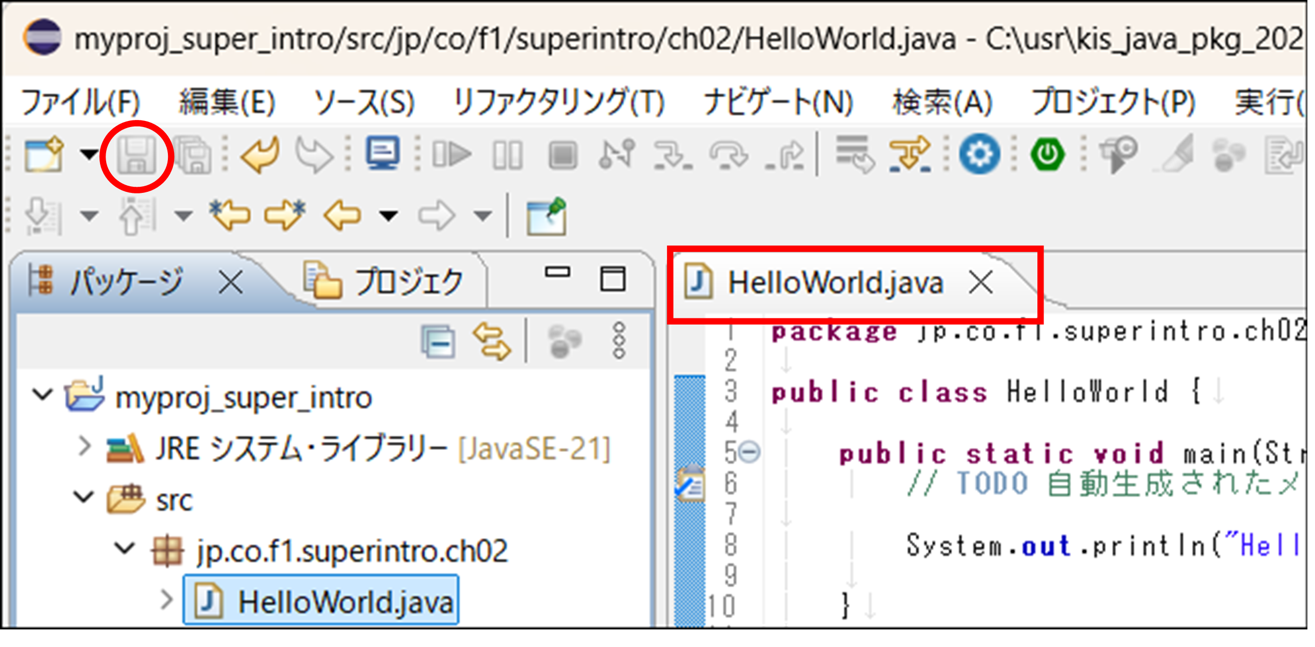The height and width of the screenshot is (647, 1315).
Task: Expand the JRE システム・ライブラリー node
Action: tap(85, 446)
